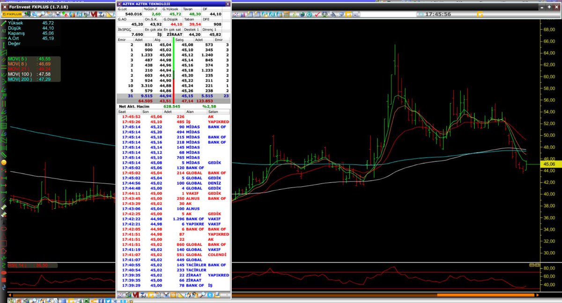Image resolution: width=562 pixels, height=303 pixels.
Task: Click the 45,08 best ask price in the order book
Action: (187, 45)
